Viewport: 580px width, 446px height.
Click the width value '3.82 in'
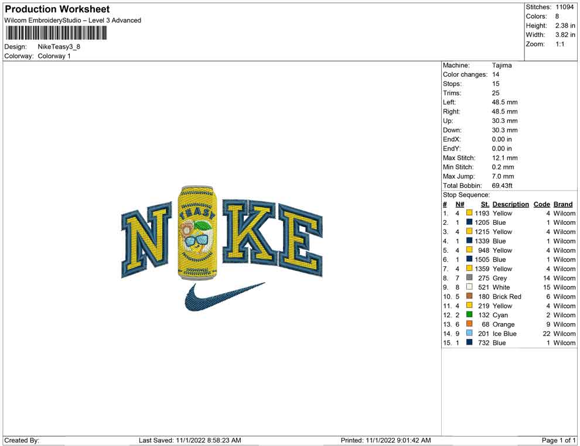(565, 35)
